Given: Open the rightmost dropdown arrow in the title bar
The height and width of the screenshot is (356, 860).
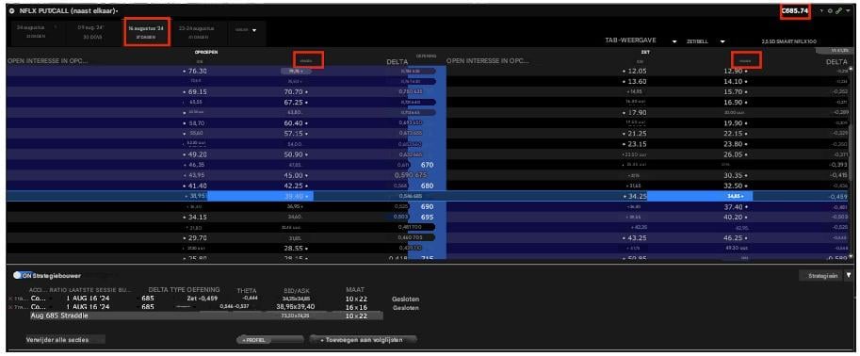Looking at the screenshot, I should (848, 11).
